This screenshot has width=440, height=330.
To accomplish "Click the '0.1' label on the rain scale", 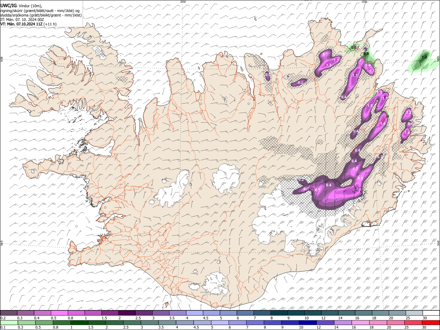I will tap(3, 328).
